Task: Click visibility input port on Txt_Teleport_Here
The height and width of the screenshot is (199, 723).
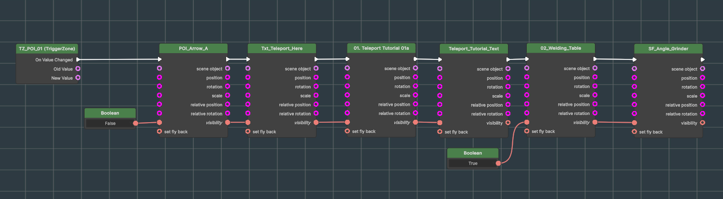Action: pos(248,122)
